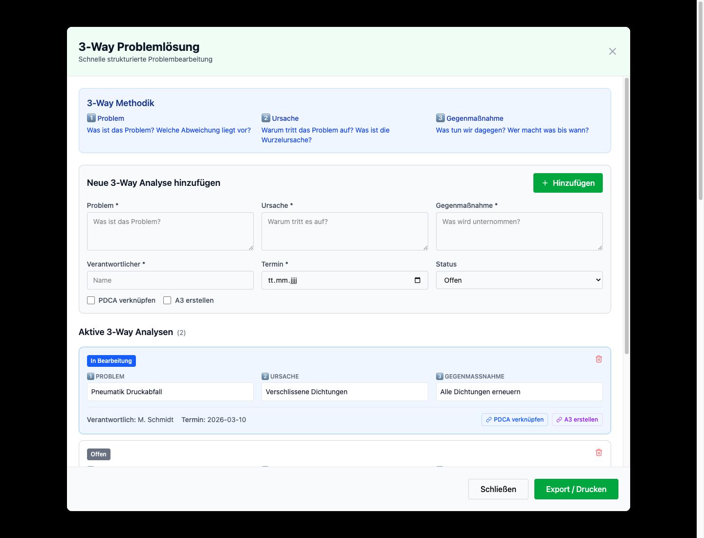Click the number 1 Problem icon in Methodik

(91, 118)
